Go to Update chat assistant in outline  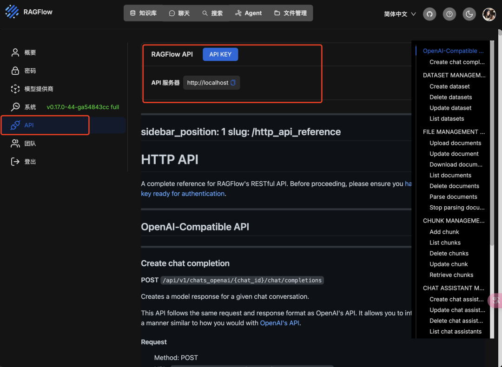click(x=457, y=310)
